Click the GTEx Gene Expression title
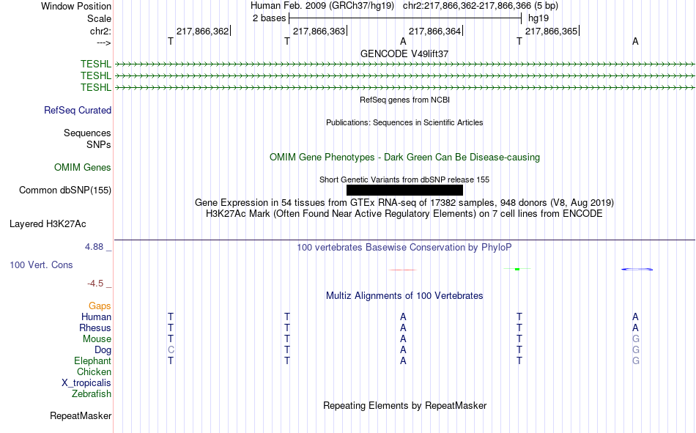696x433 pixels. [404, 202]
